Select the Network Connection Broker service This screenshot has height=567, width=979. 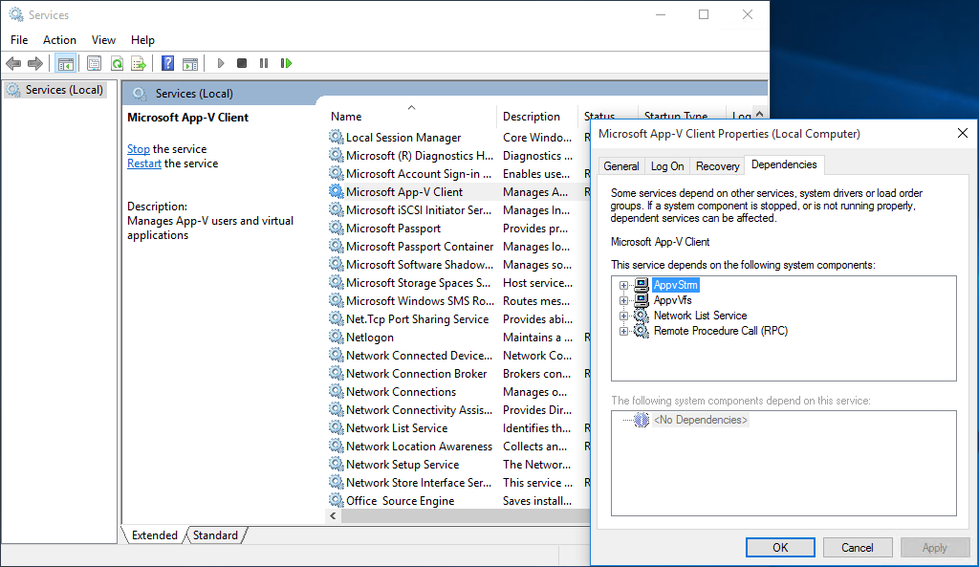tap(458, 374)
